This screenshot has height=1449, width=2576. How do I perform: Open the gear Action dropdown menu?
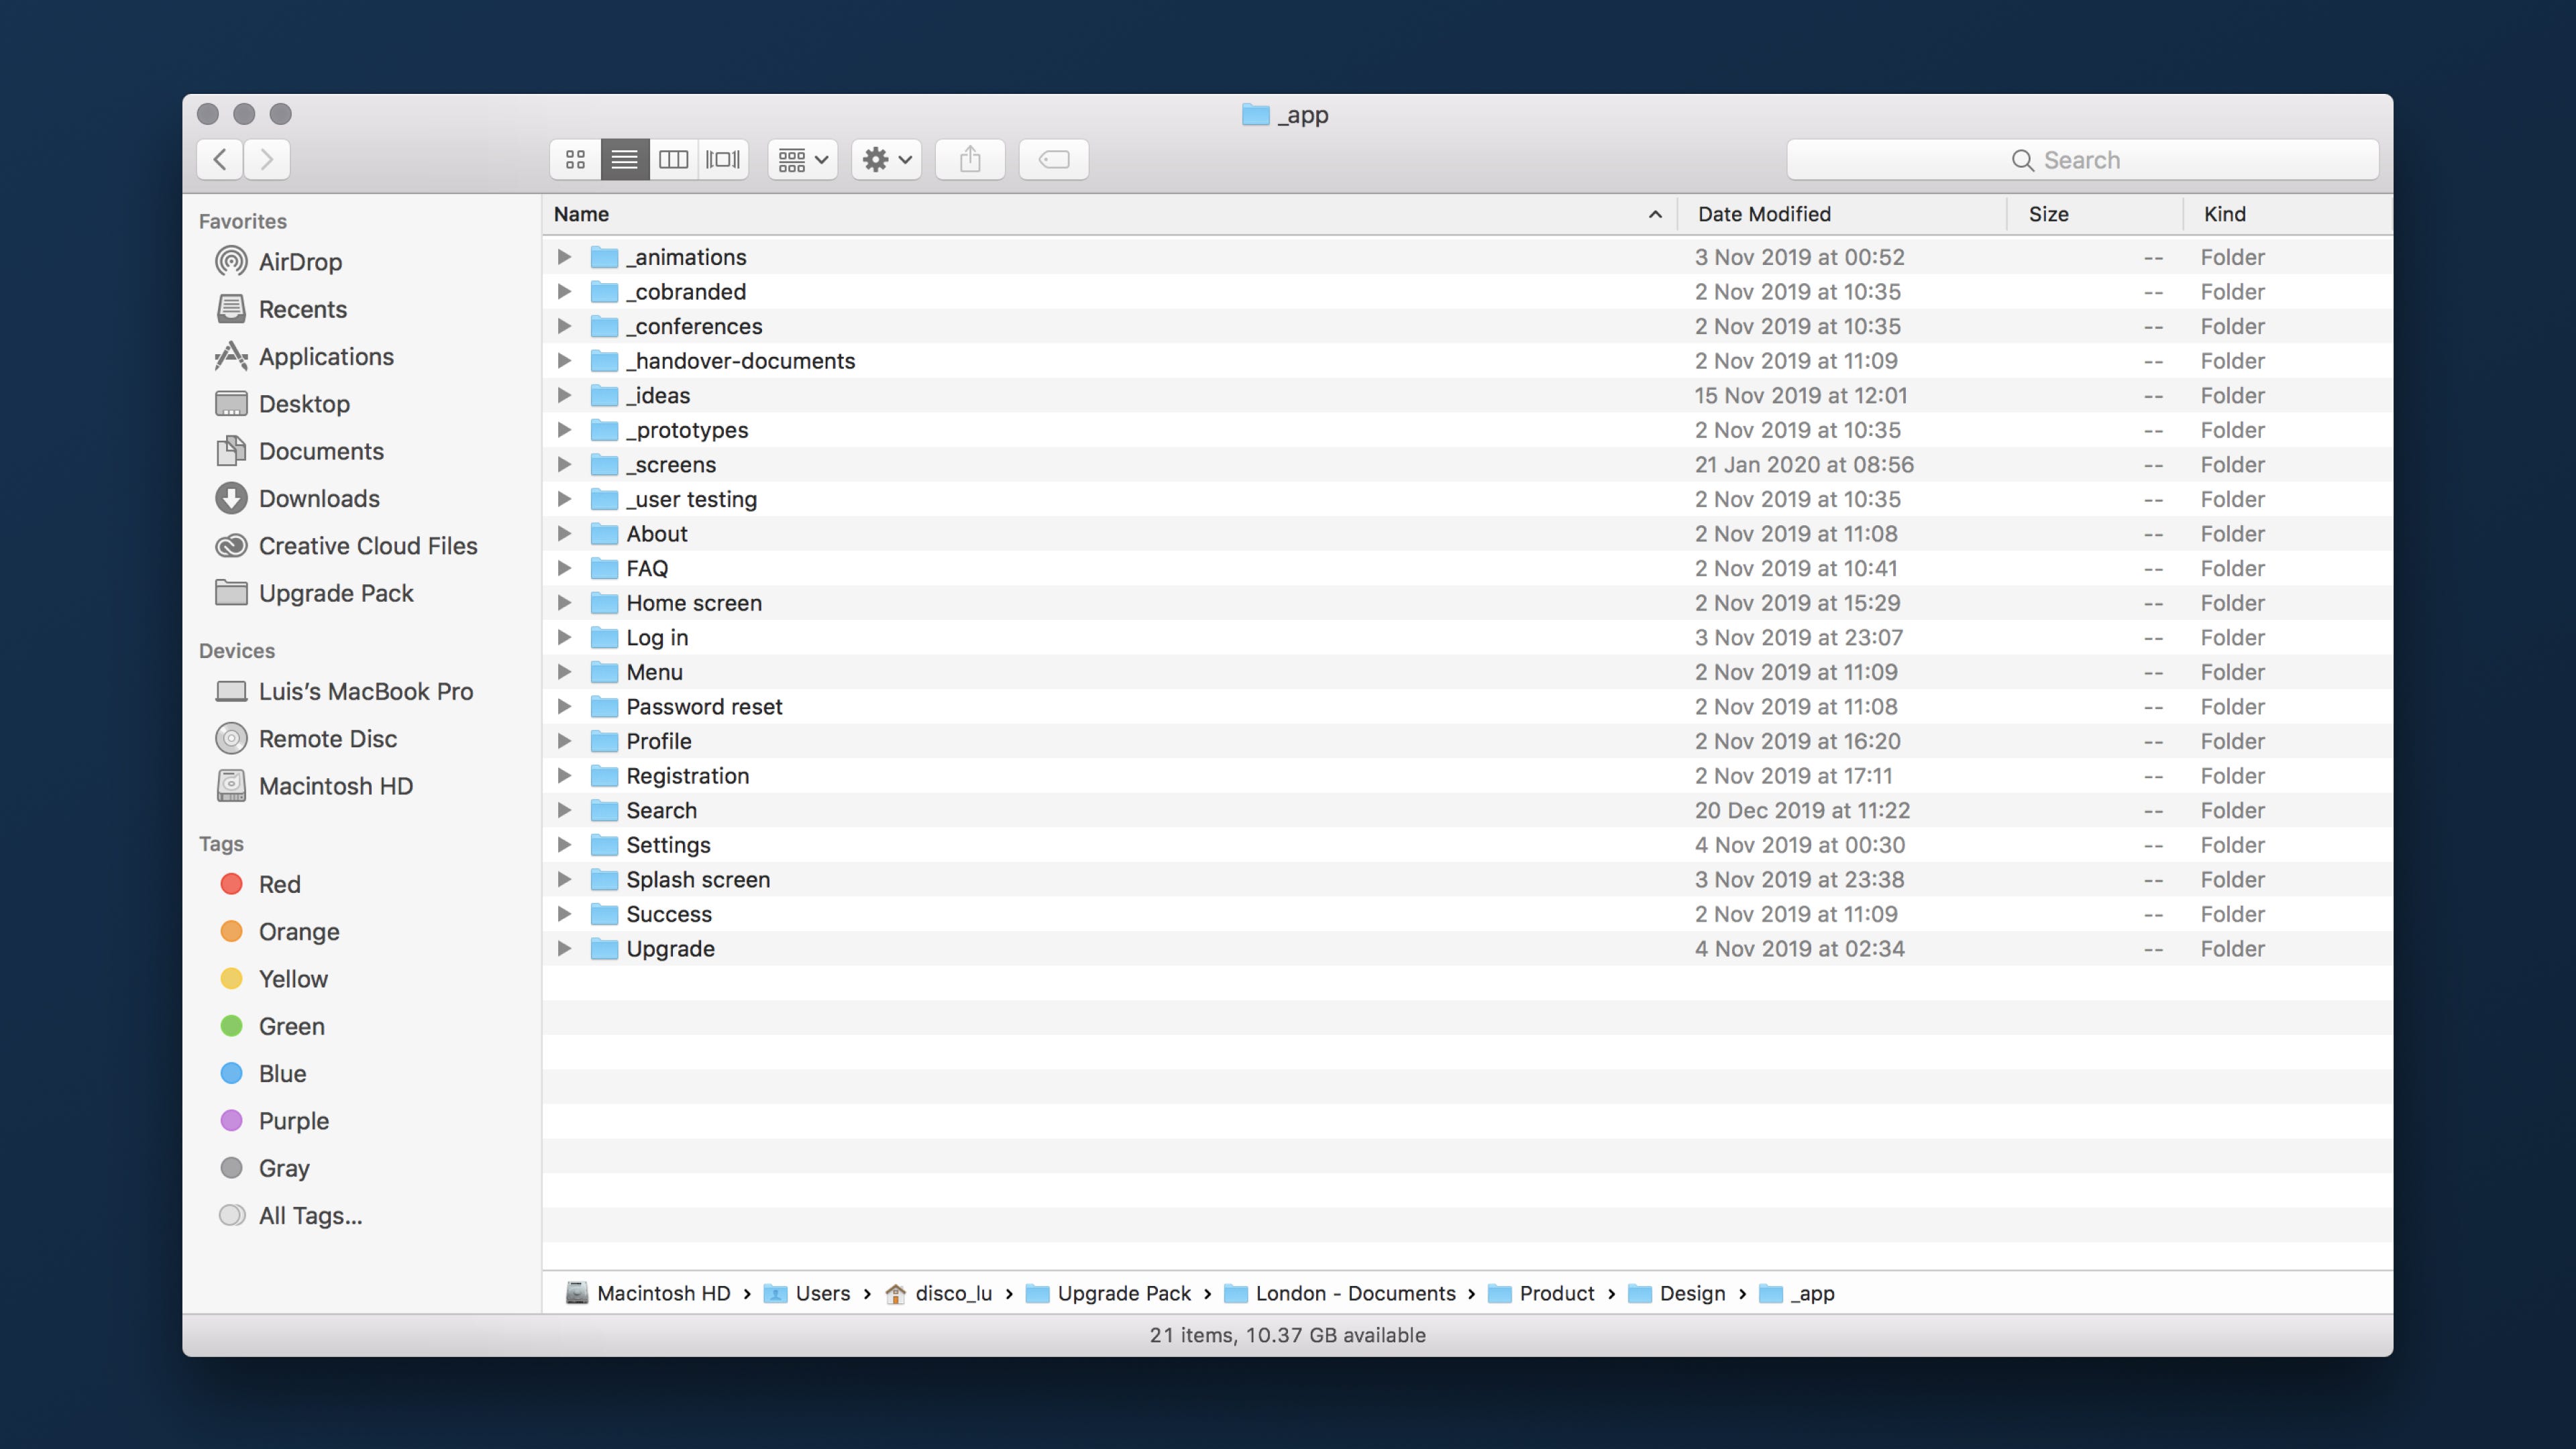pos(886,160)
